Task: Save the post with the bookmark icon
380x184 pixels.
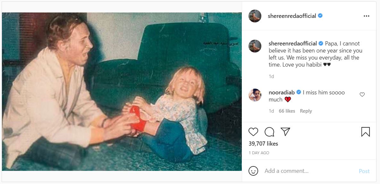Action: (x=366, y=132)
